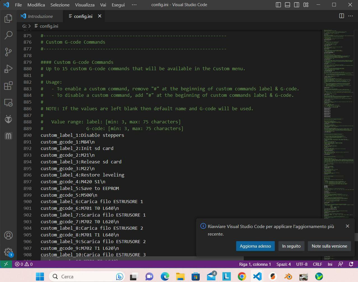Viewport: 358px width, 282px height.
Task: Open the Source Control view
Action: point(8,52)
